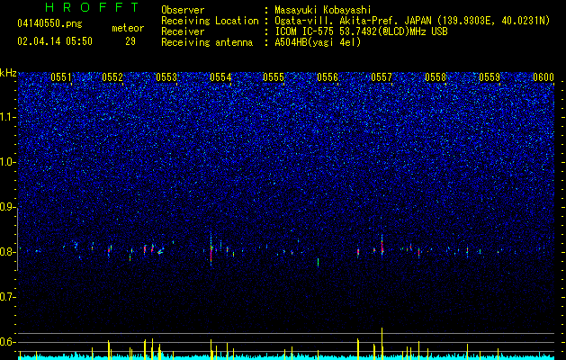The width and height of the screenshot is (566, 360).
Task: Click observer name Masayuki Kobayashi
Action: click(323, 10)
